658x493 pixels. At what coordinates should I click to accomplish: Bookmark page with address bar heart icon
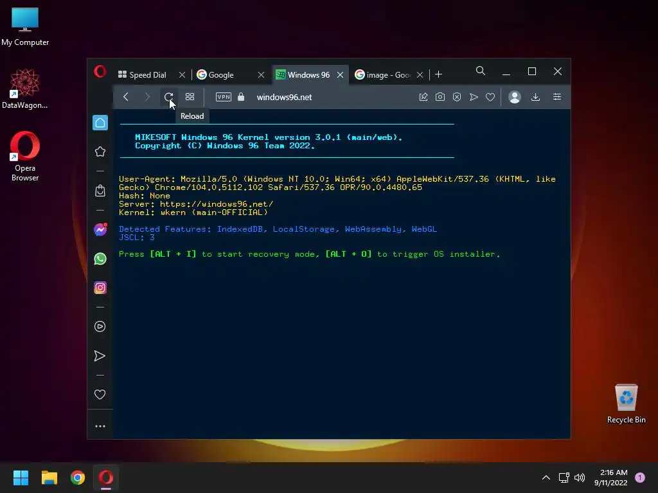[490, 97]
